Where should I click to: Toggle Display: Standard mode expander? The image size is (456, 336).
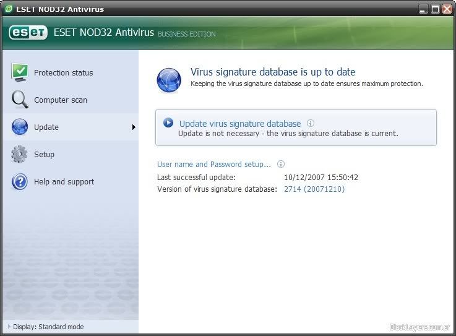click(x=9, y=326)
